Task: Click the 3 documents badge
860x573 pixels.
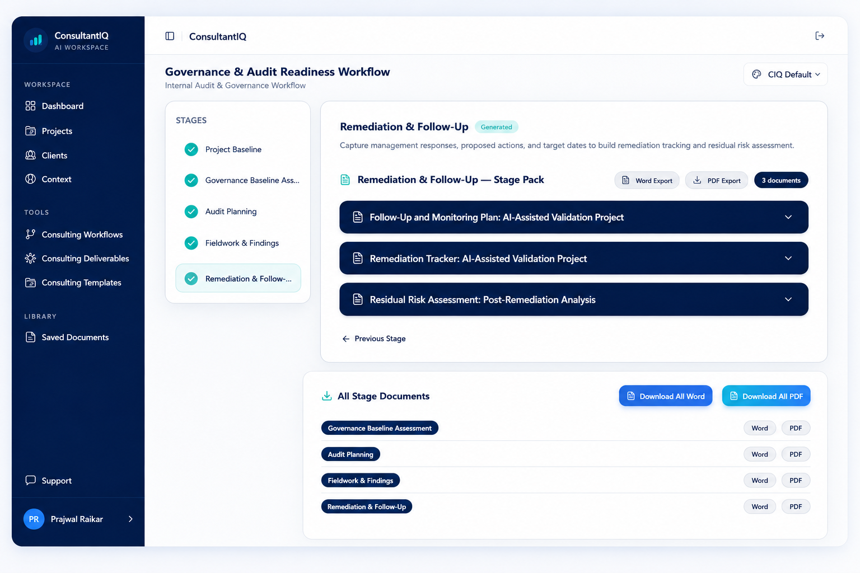Action: 781,180
